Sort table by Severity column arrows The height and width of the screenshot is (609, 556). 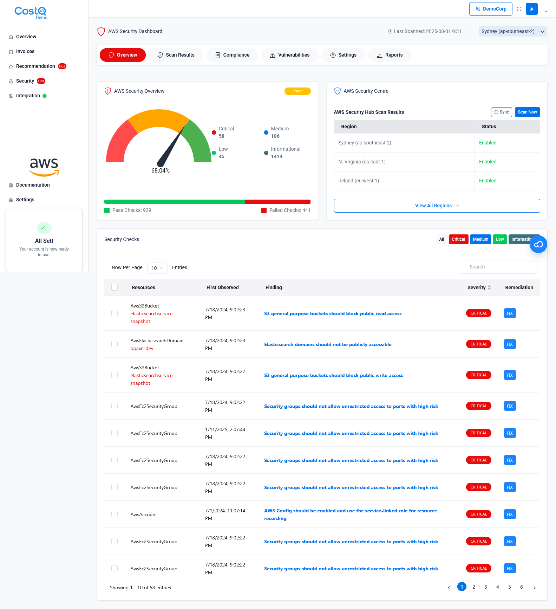(489, 287)
